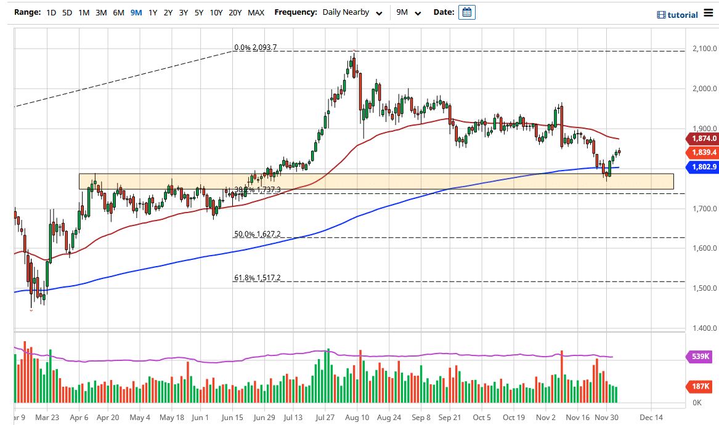Image resolution: width=719 pixels, height=425 pixels.
Task: Open the date picker calendar icon
Action: click(467, 12)
